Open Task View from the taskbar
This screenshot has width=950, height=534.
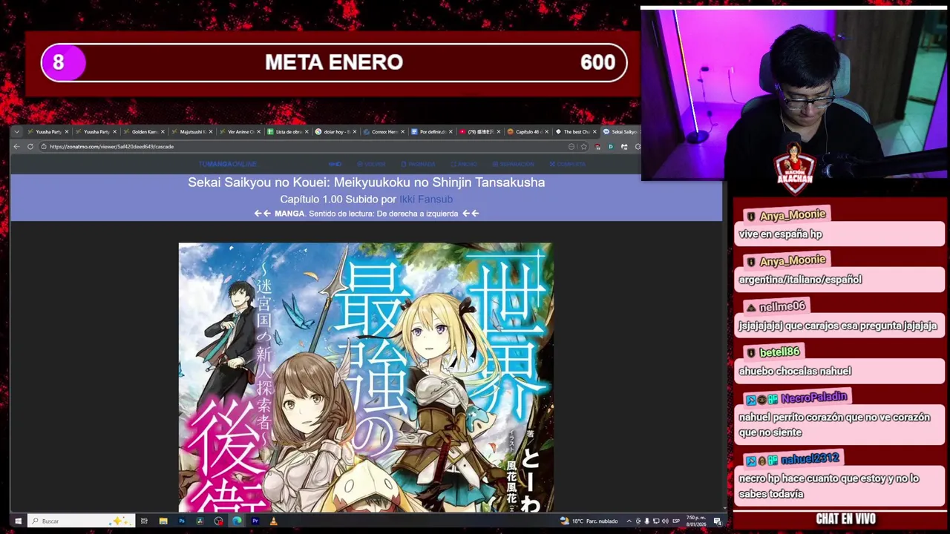(144, 521)
